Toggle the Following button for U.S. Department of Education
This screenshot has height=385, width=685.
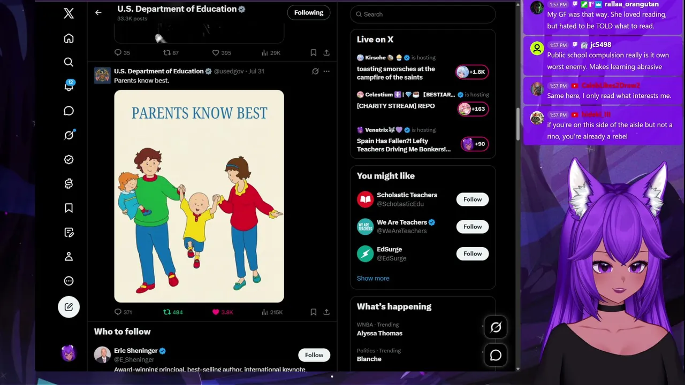pos(309,12)
